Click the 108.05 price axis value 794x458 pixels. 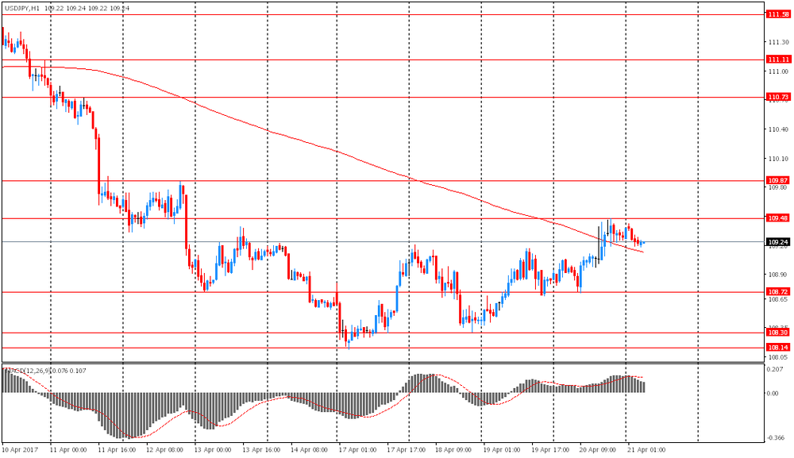coord(778,357)
